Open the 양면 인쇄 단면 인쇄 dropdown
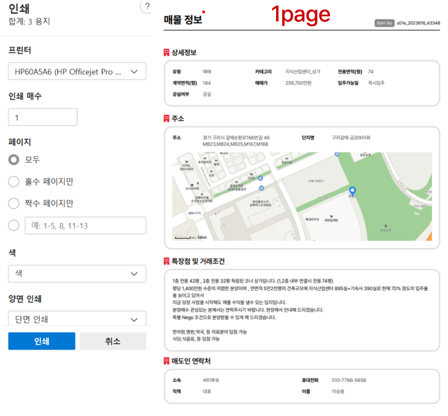448x416 pixels. point(77,319)
